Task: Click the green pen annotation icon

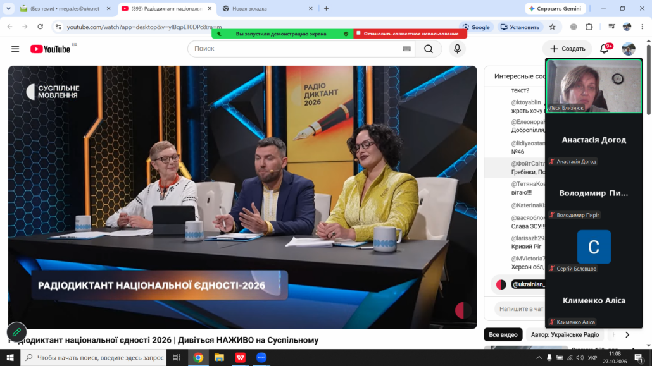Action: (16, 332)
